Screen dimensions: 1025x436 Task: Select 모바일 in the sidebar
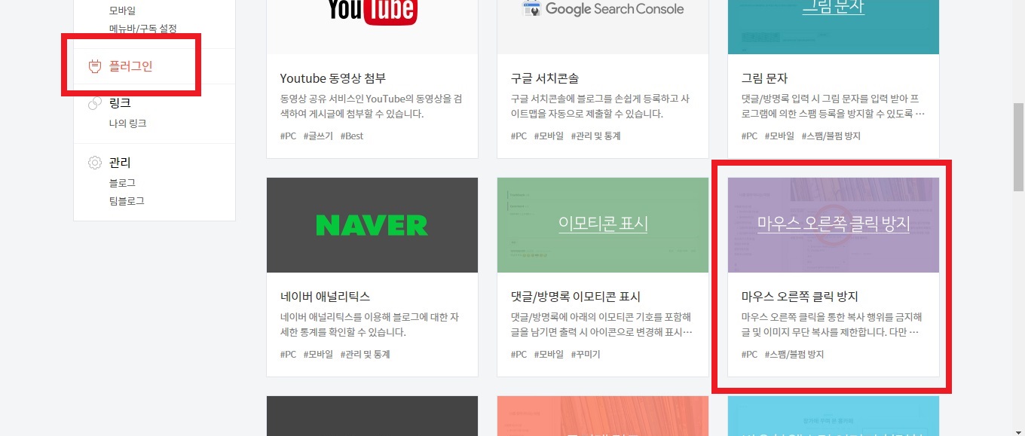122,11
